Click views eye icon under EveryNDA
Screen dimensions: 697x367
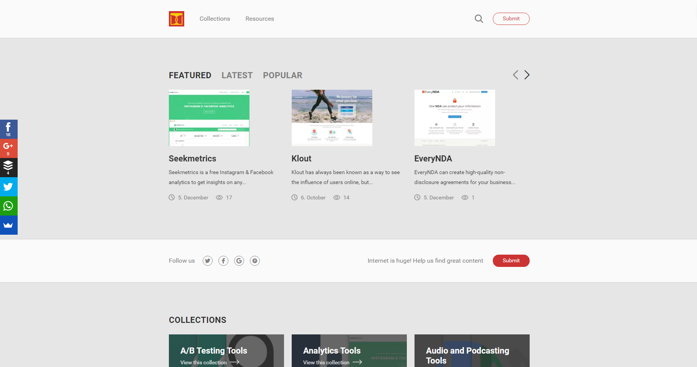(465, 197)
